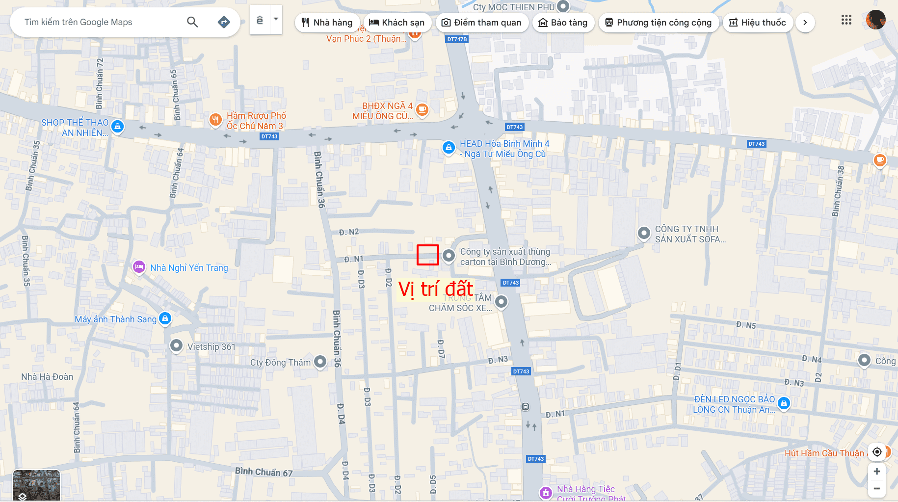
Task: Choose the Phương tiện công cộng chip
Action: (x=658, y=23)
